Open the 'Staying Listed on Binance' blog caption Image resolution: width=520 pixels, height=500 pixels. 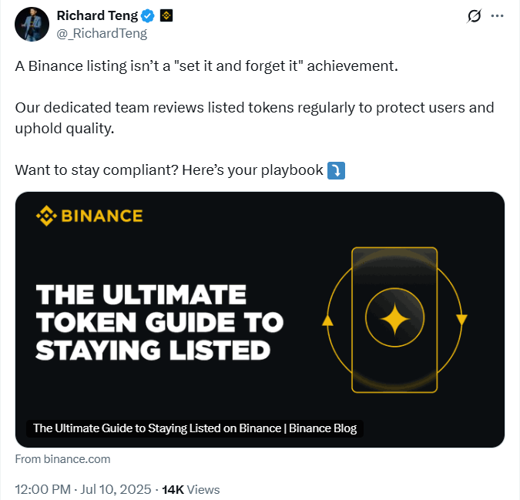pyautogui.click(x=195, y=428)
